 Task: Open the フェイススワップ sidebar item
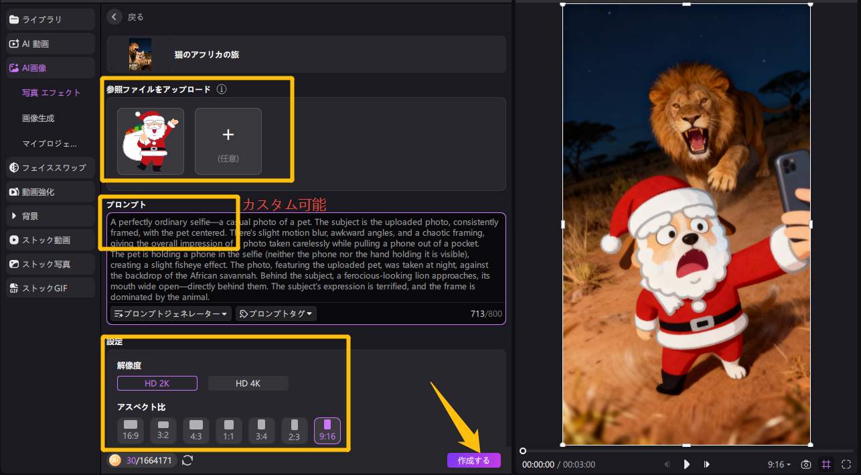coord(51,167)
